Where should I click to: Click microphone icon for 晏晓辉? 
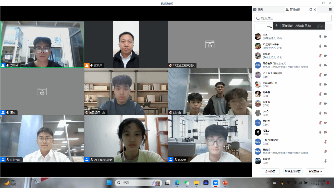pos(326,151)
